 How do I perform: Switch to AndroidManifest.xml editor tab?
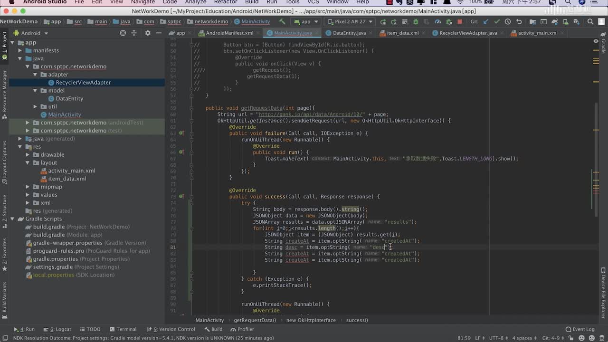[229, 33]
